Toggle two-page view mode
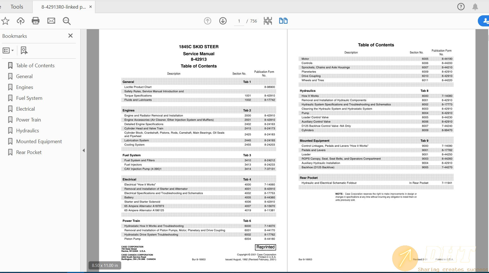This screenshot has height=273, width=489. pos(283,21)
